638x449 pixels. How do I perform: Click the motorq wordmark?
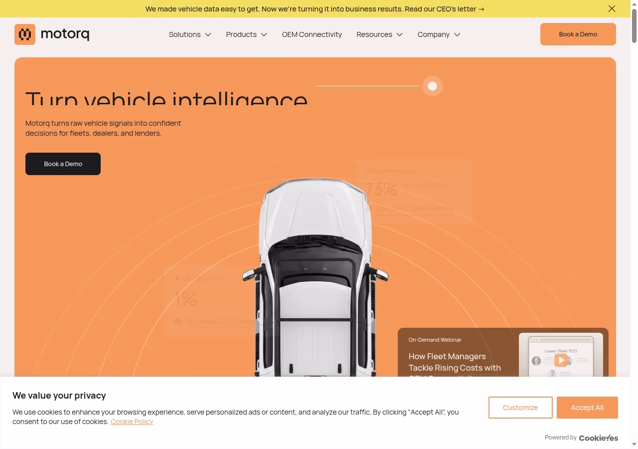65,34
